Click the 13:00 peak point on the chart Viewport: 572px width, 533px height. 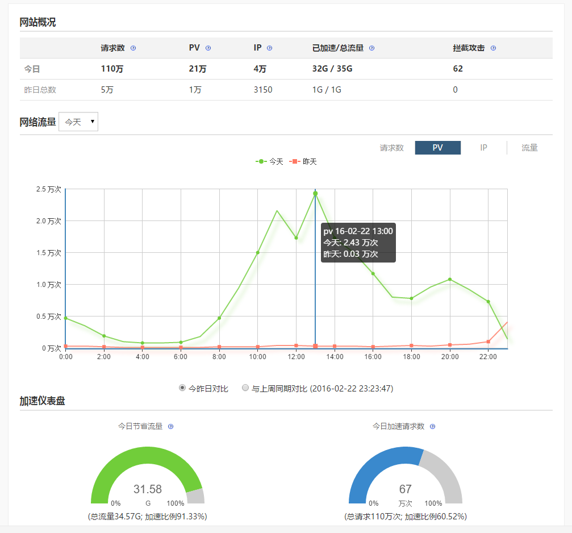click(x=315, y=194)
